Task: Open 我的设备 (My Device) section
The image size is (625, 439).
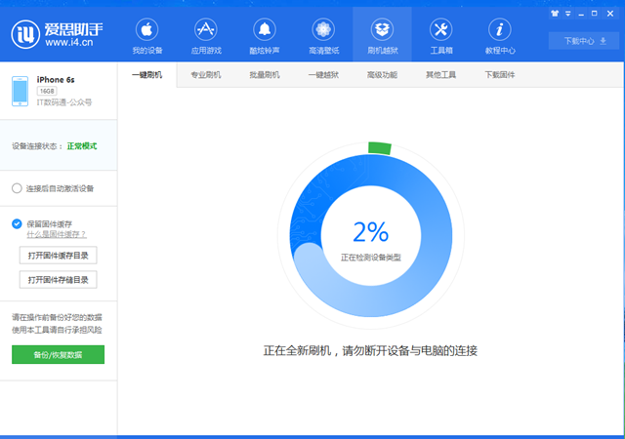Action: 146,34
